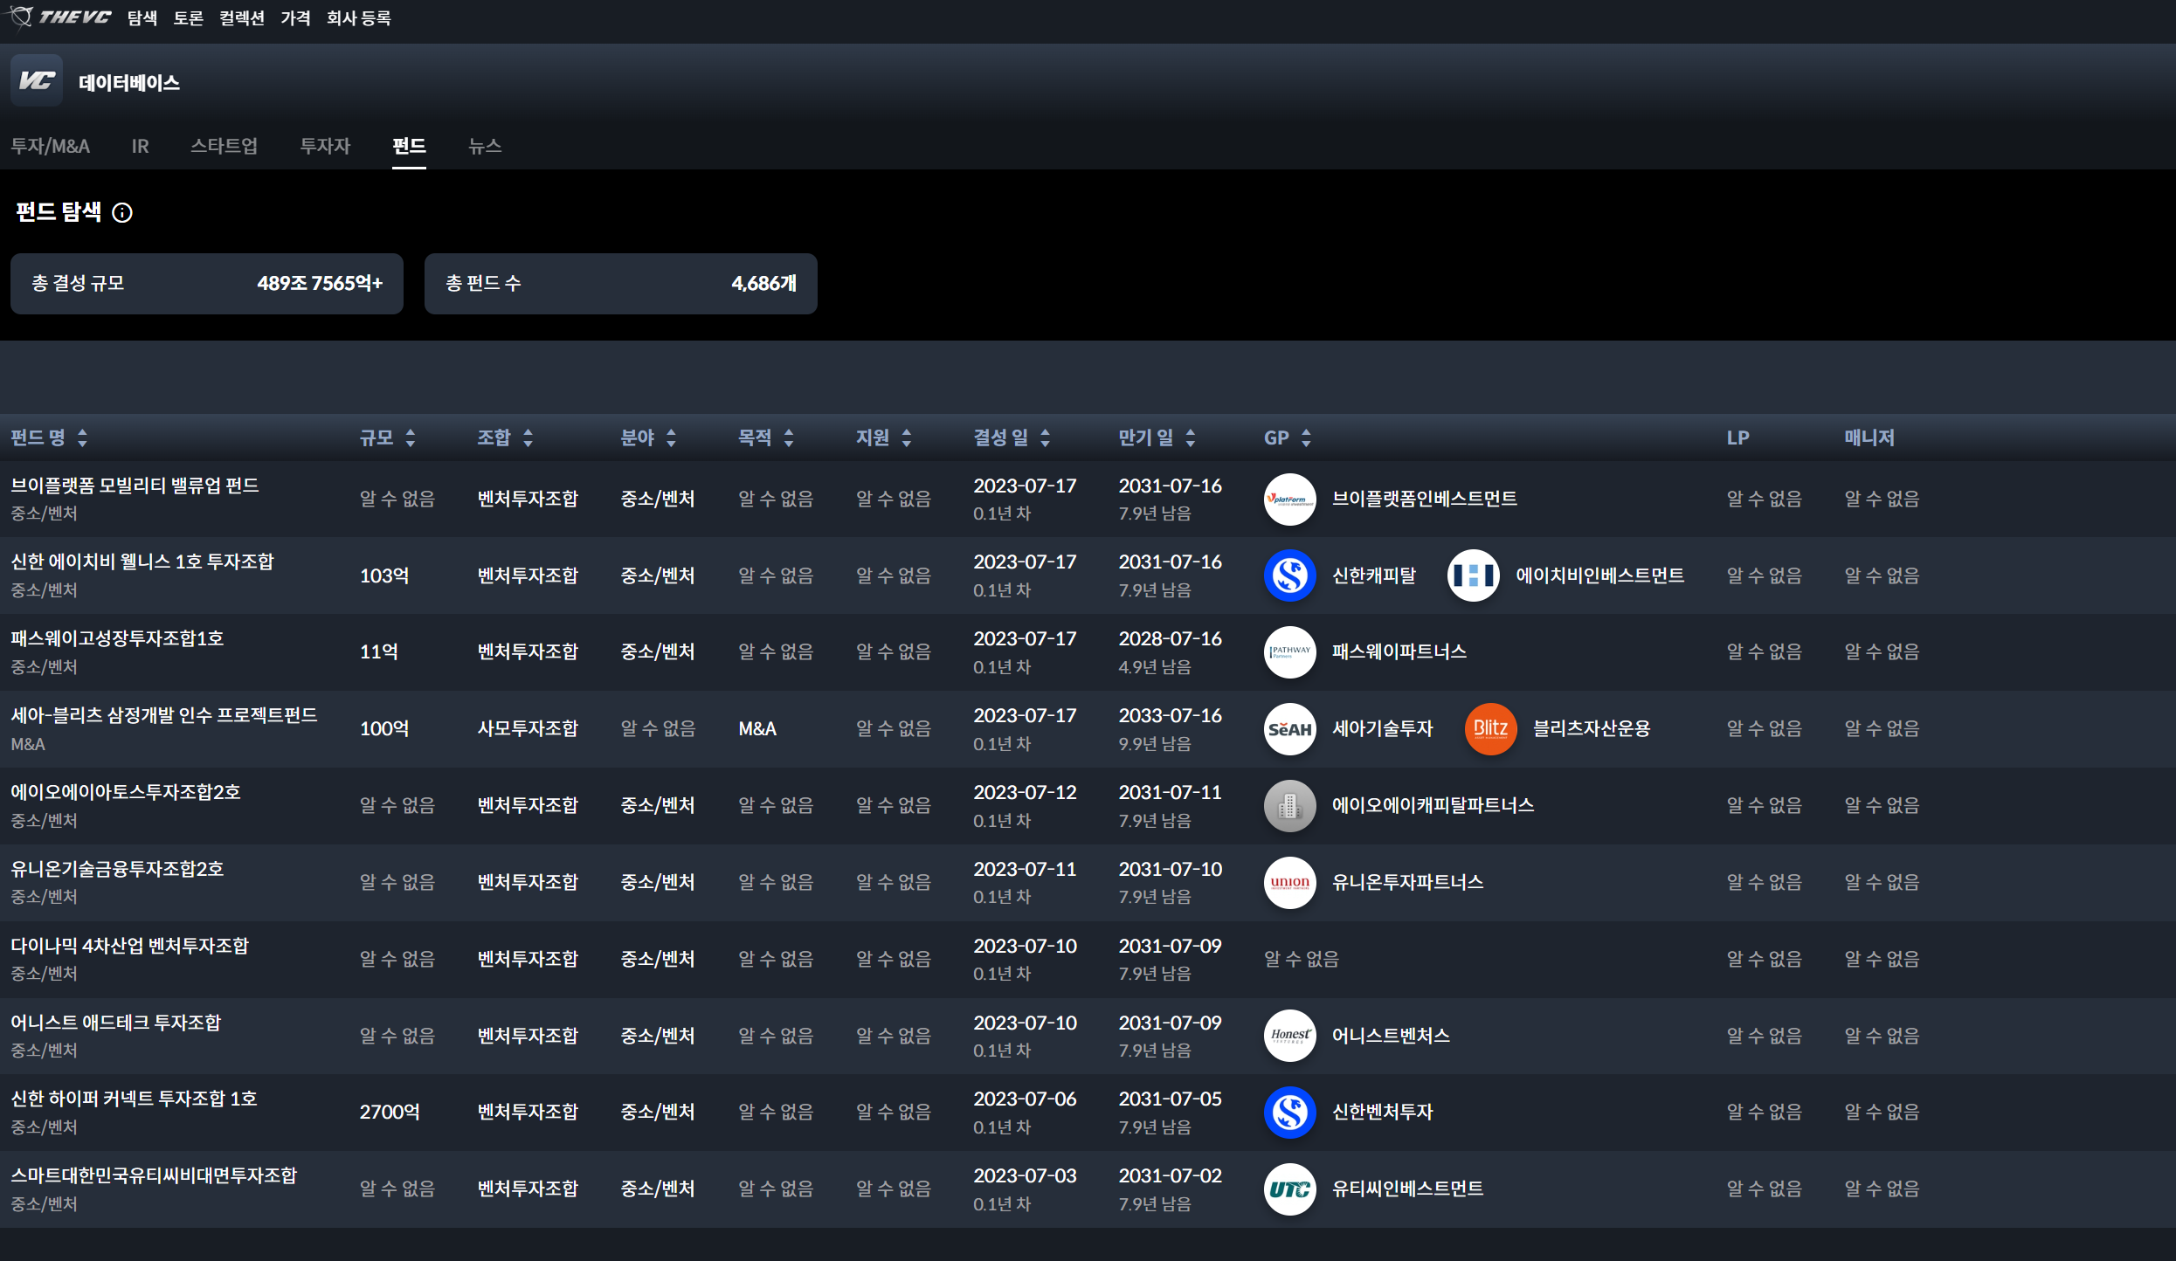Screen dimensions: 2176x1261
Task: Open the Honest 어니스트벤처스 logo
Action: pyautogui.click(x=1289, y=1036)
